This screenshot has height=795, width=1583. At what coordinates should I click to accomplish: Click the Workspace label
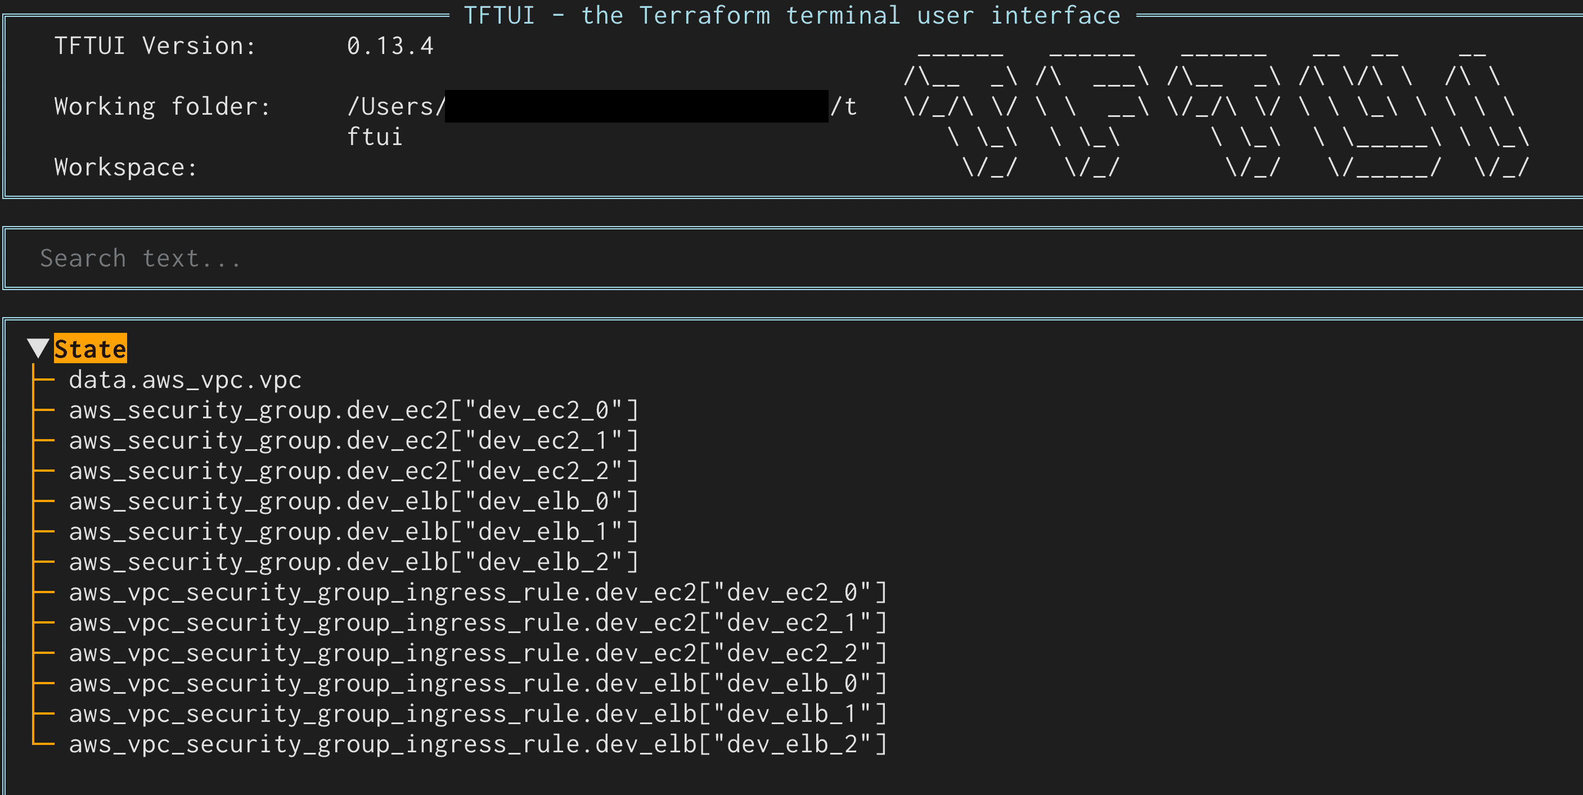125,167
